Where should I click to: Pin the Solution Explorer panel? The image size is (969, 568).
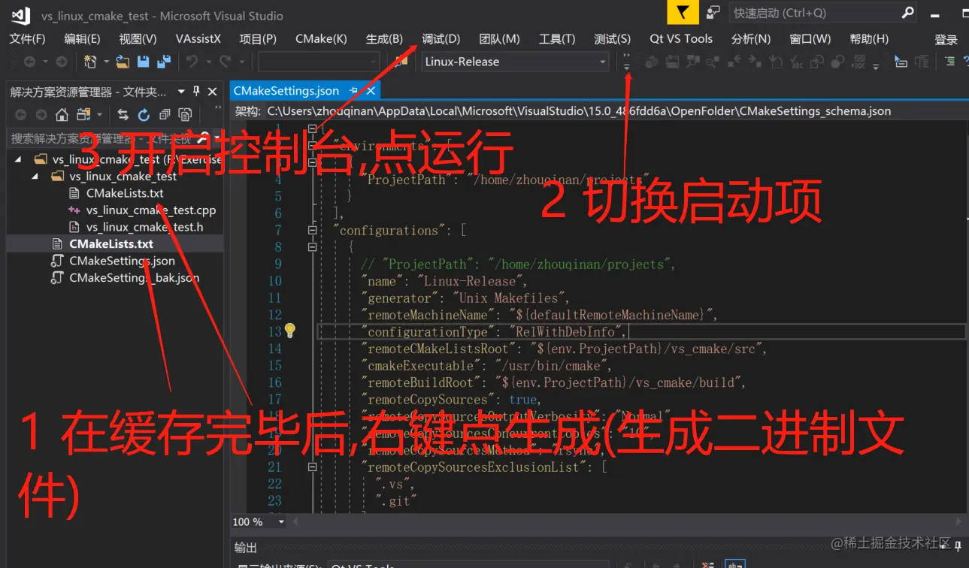[197, 91]
